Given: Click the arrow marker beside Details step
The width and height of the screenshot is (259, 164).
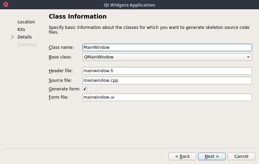Looking at the screenshot, I should click(x=13, y=37).
